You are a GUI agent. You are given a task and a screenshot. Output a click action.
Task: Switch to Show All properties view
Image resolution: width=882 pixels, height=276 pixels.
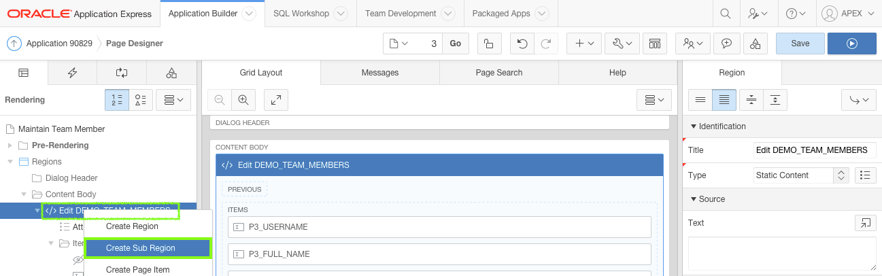[x=724, y=100]
